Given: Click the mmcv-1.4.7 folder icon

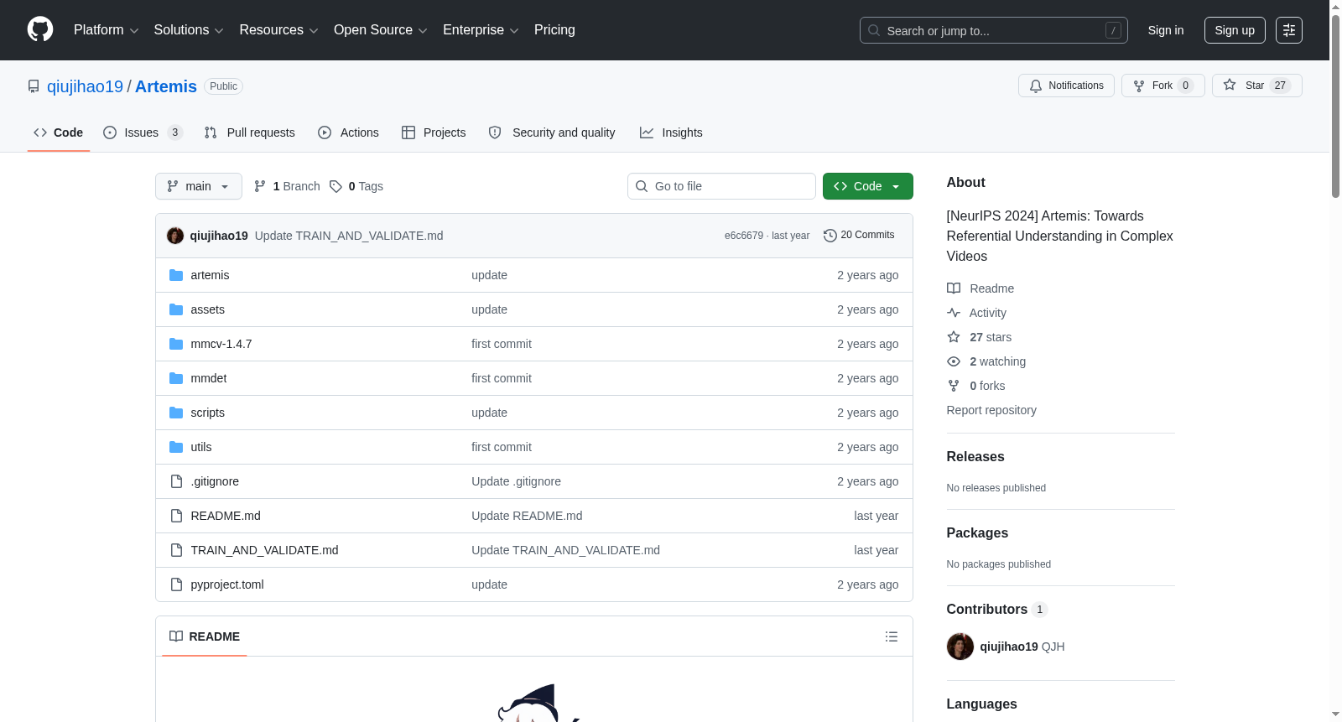Looking at the screenshot, I should coord(176,344).
